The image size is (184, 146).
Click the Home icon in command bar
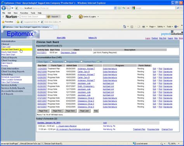point(125,27)
